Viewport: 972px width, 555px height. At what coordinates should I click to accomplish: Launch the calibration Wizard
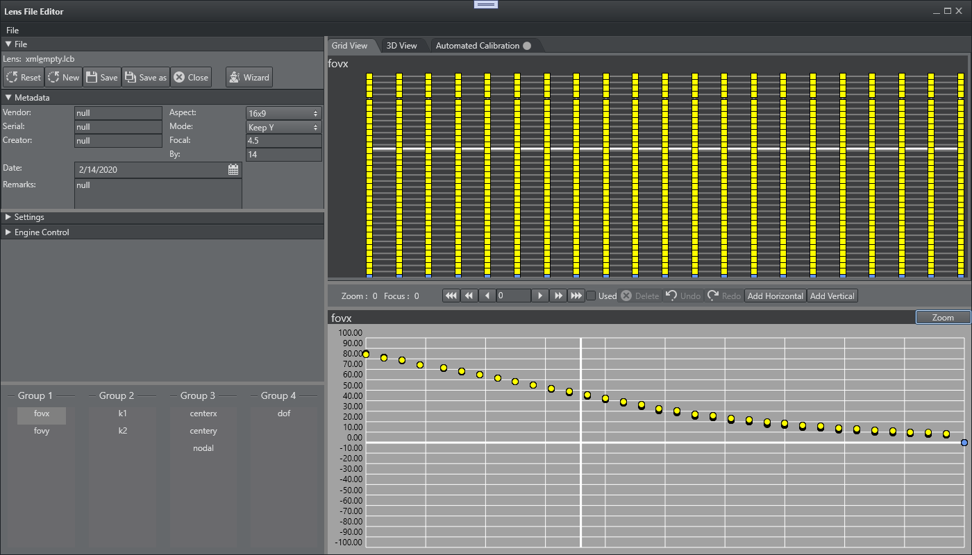click(x=249, y=78)
